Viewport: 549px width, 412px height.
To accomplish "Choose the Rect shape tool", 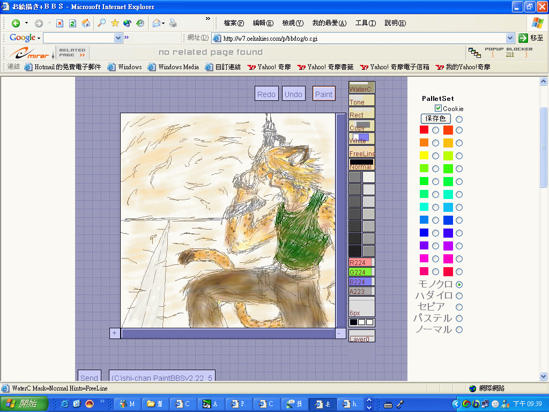I will click(361, 114).
